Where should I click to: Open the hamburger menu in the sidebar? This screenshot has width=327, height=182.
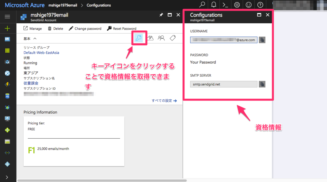pyautogui.click(x=7, y=17)
